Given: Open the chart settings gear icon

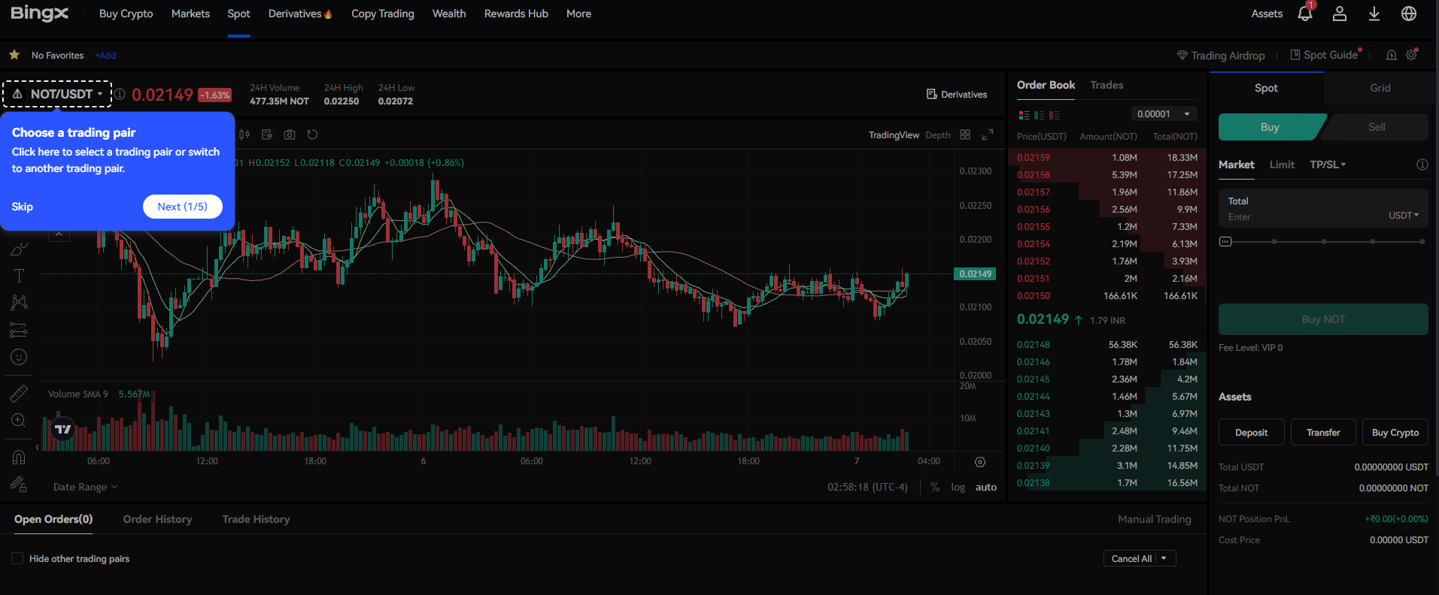Looking at the screenshot, I should coord(980,462).
